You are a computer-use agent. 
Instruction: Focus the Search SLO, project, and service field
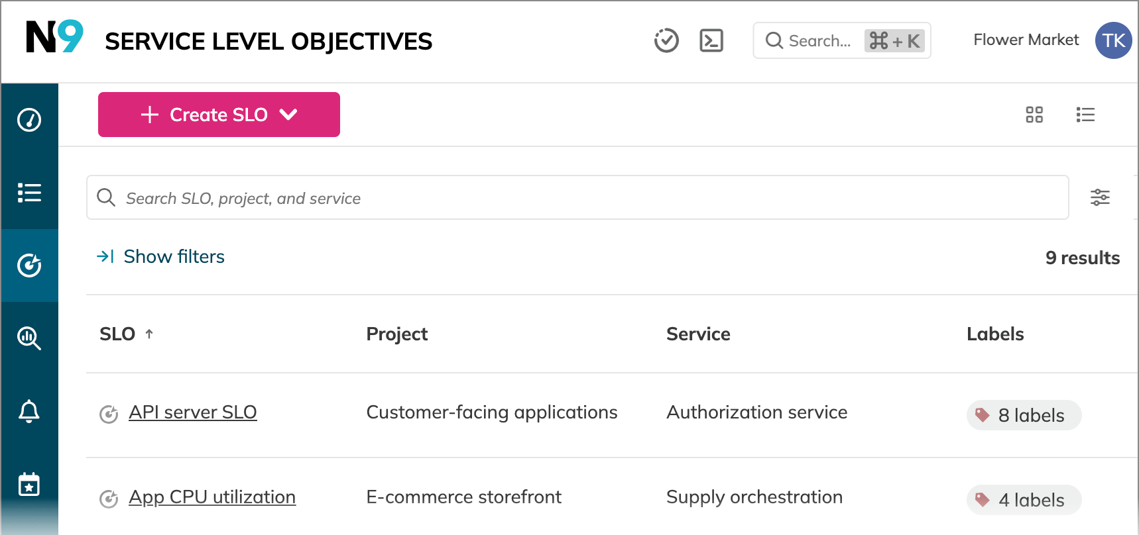pyautogui.click(x=577, y=197)
